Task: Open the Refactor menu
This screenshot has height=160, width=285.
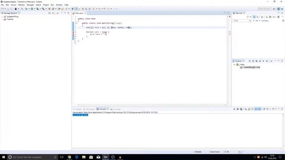Action: coord(21,5)
